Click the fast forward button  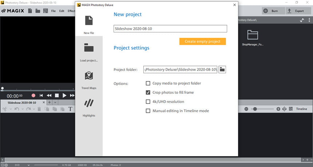pyautogui.click(x=72, y=96)
